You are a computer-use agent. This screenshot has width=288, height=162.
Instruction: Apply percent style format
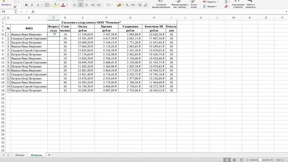pos(127,5)
